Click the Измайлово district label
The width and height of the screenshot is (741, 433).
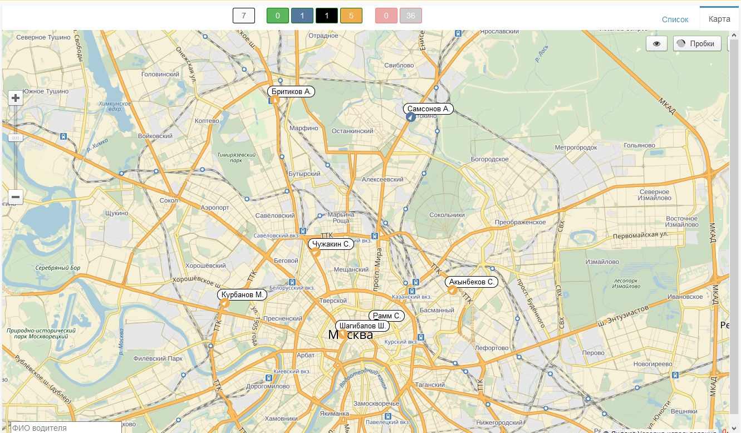point(602,262)
